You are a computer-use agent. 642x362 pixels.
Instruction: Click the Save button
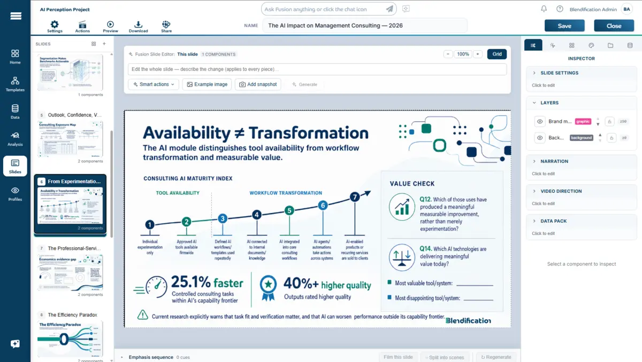click(x=564, y=26)
